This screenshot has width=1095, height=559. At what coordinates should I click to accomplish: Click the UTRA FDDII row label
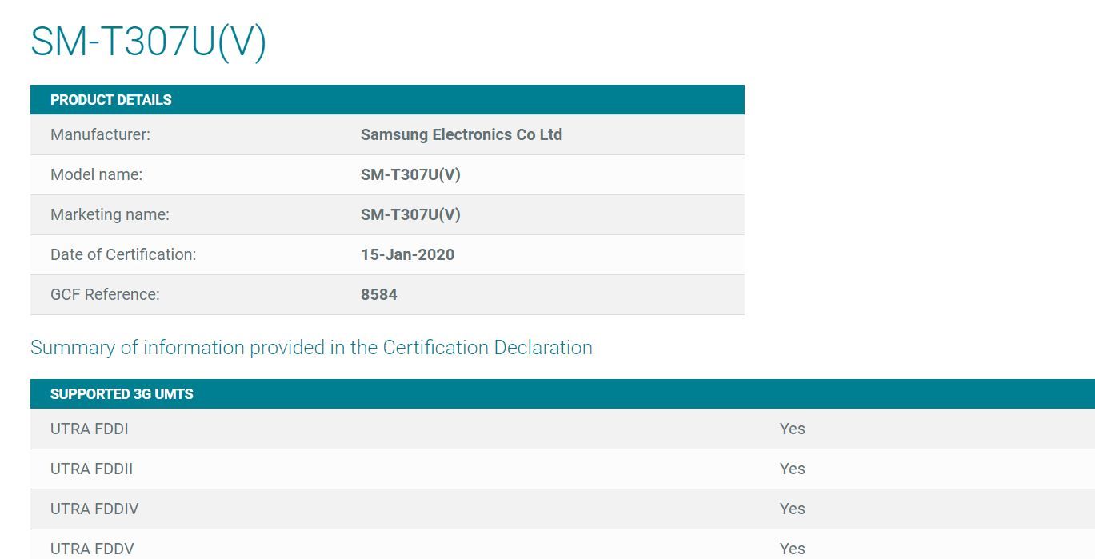pos(92,469)
